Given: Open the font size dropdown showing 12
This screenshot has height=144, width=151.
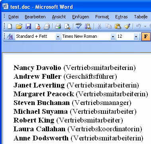Looking at the screenshot, I should click(136, 37).
